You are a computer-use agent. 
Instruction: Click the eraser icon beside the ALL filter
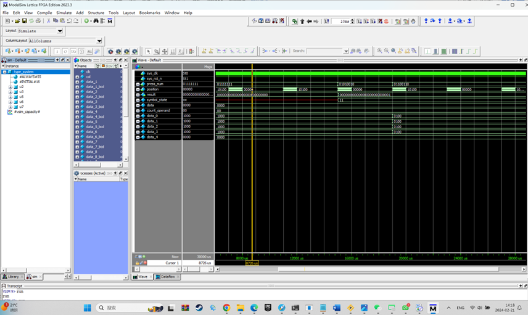[97, 51]
